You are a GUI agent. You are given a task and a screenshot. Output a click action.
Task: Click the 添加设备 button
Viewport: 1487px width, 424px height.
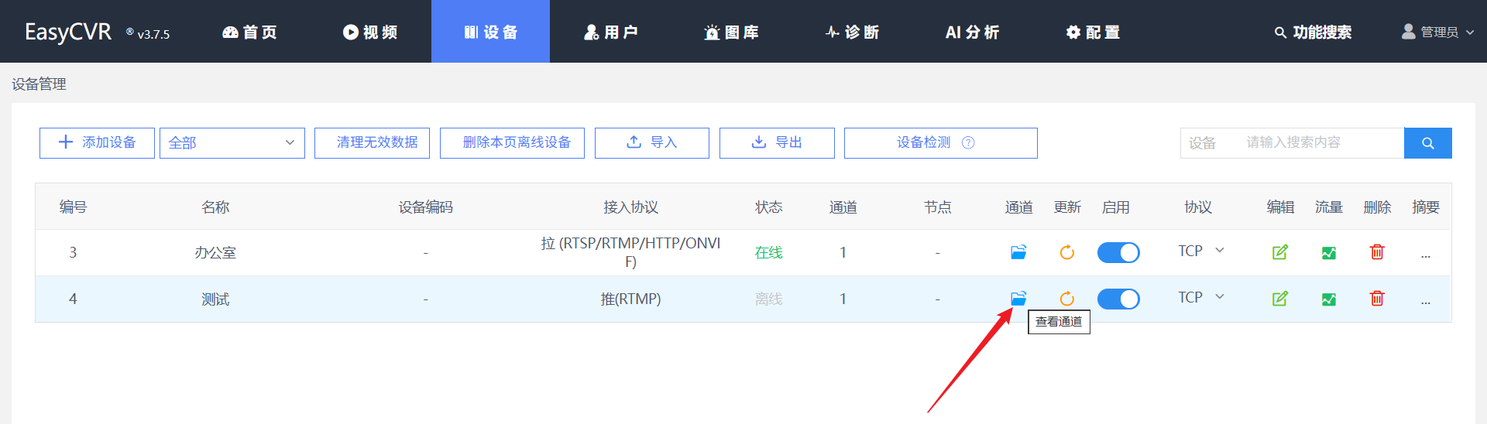(97, 143)
